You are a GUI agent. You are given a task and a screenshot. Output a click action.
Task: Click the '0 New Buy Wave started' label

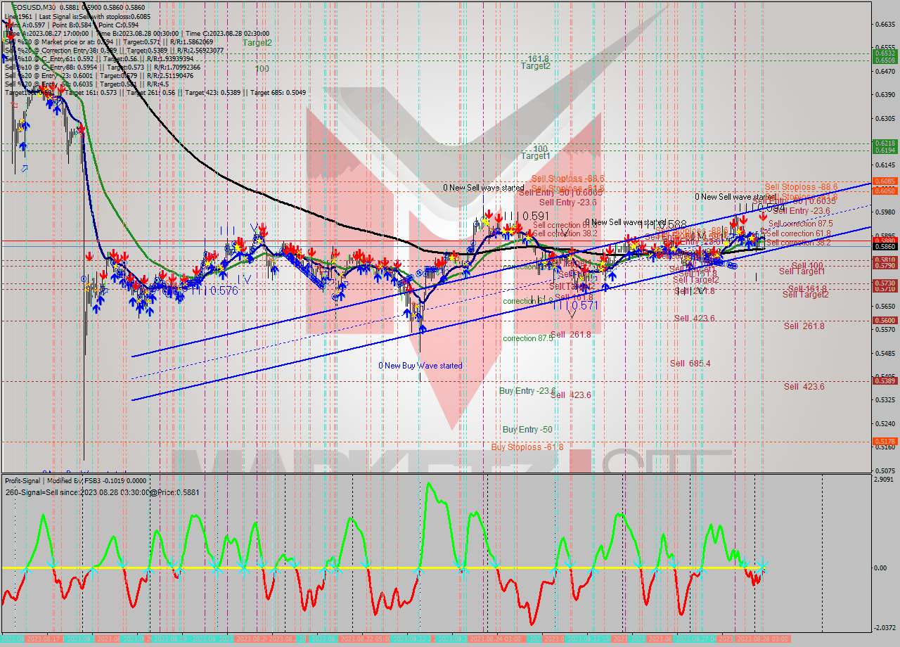point(420,366)
